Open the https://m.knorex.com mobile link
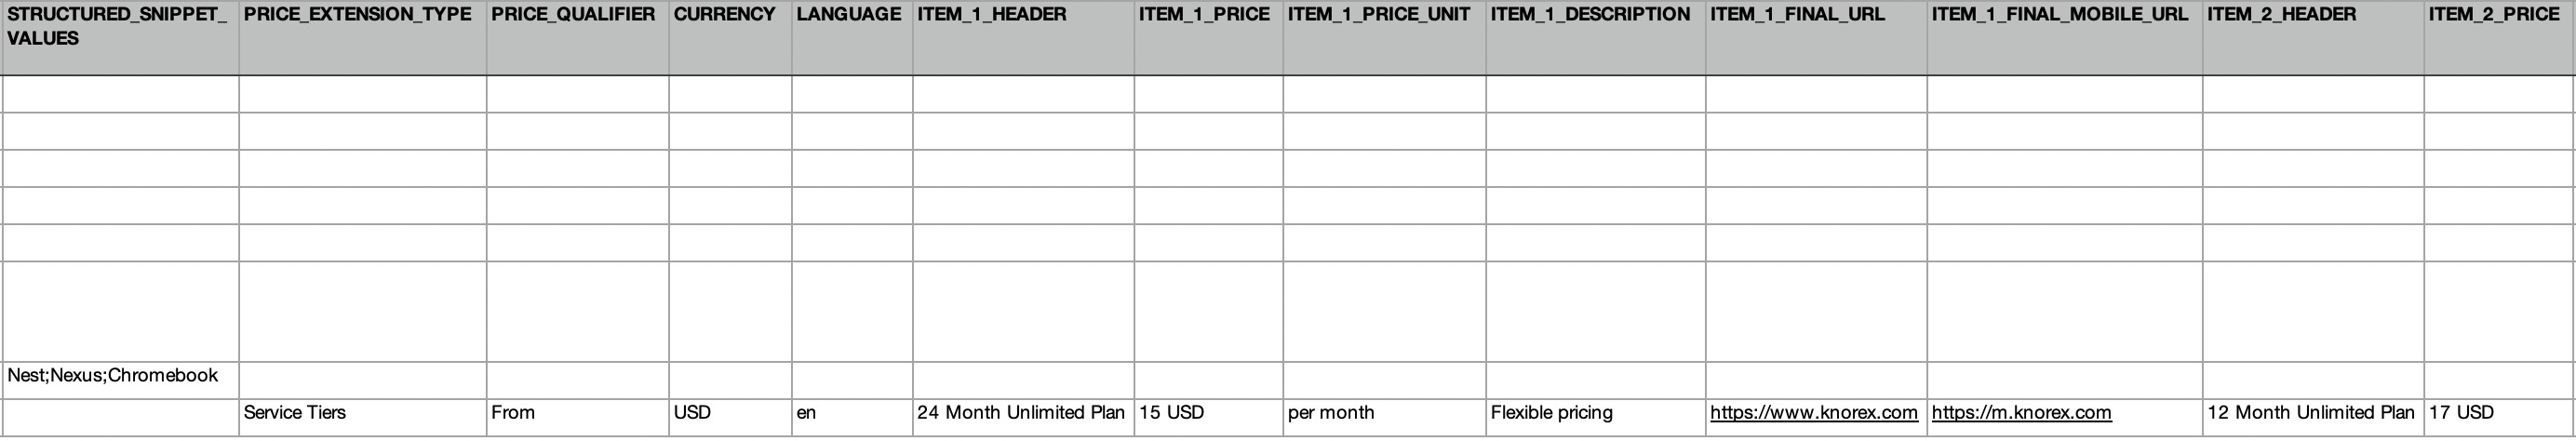 (x=2021, y=413)
